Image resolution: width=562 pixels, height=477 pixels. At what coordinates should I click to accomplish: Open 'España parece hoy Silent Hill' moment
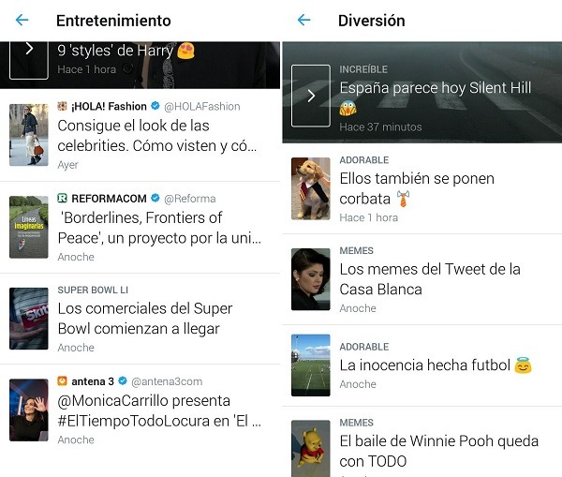coord(436,88)
